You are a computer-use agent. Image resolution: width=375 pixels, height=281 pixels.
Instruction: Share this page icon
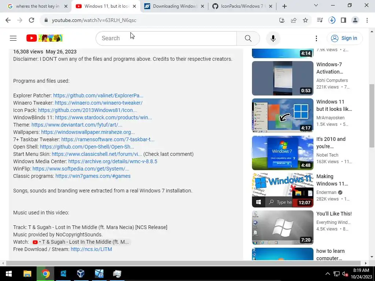click(294, 20)
